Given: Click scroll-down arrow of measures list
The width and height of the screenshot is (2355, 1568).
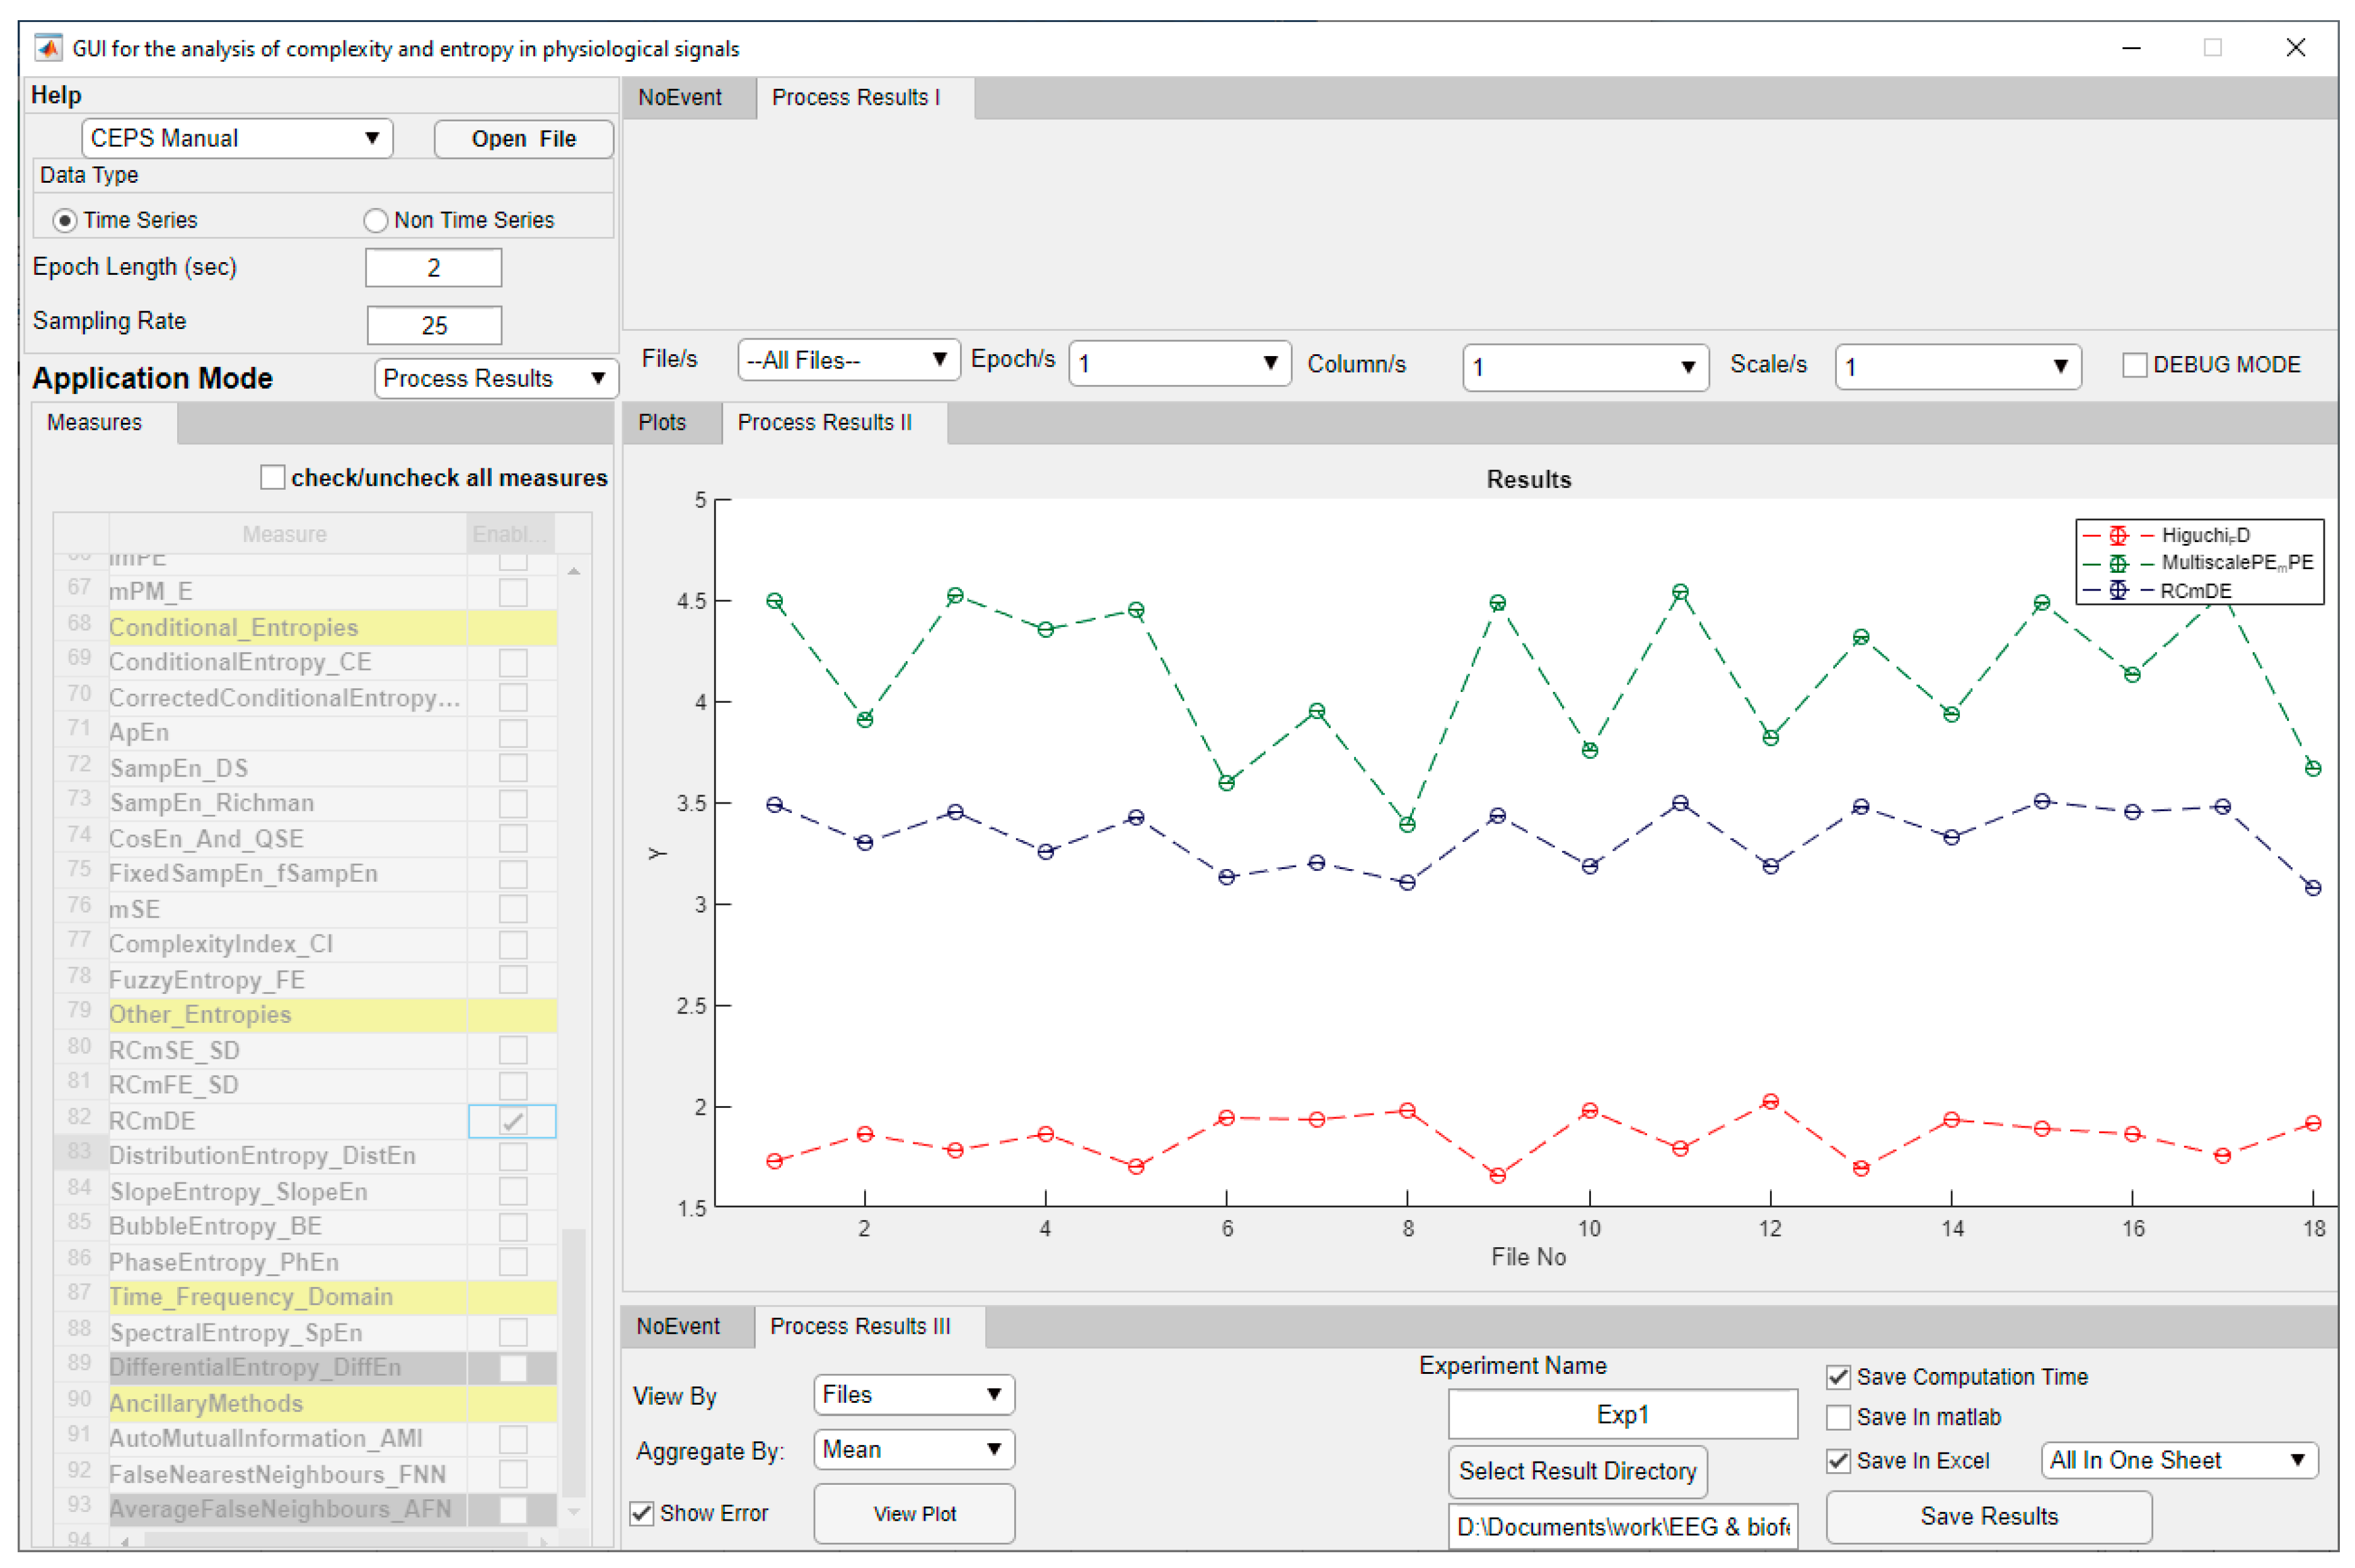Looking at the screenshot, I should click(574, 1511).
